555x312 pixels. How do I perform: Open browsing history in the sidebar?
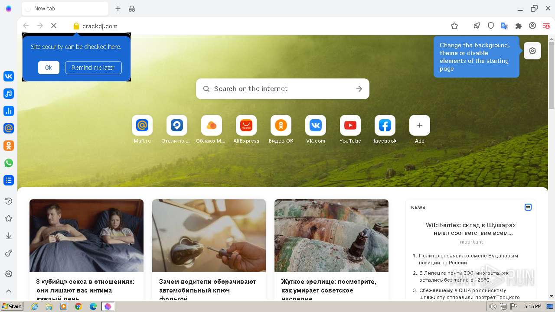click(x=9, y=201)
